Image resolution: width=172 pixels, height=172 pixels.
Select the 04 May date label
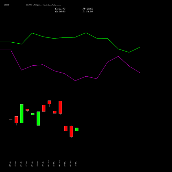click(49, 163)
